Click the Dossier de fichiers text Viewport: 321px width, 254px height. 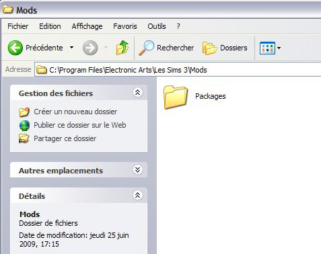(48, 223)
